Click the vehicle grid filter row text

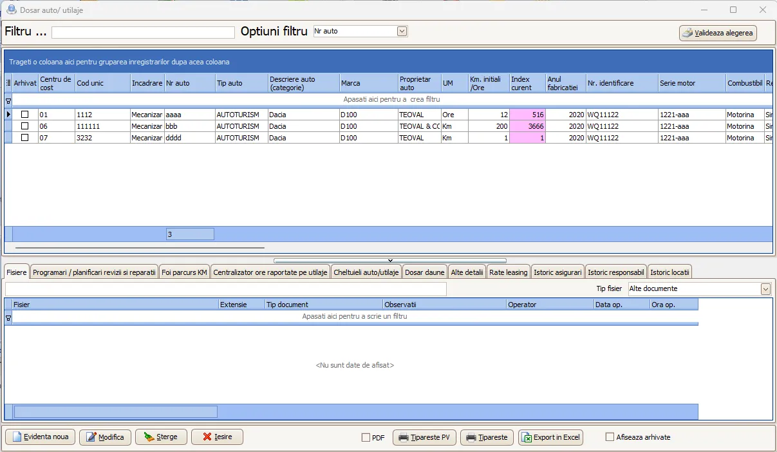coord(391,100)
